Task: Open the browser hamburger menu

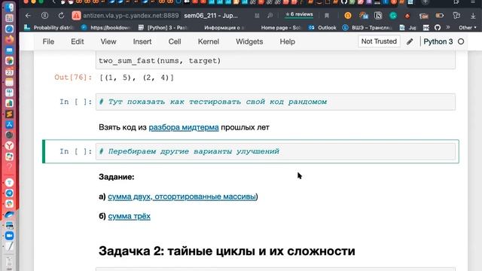Action: (473, 2)
